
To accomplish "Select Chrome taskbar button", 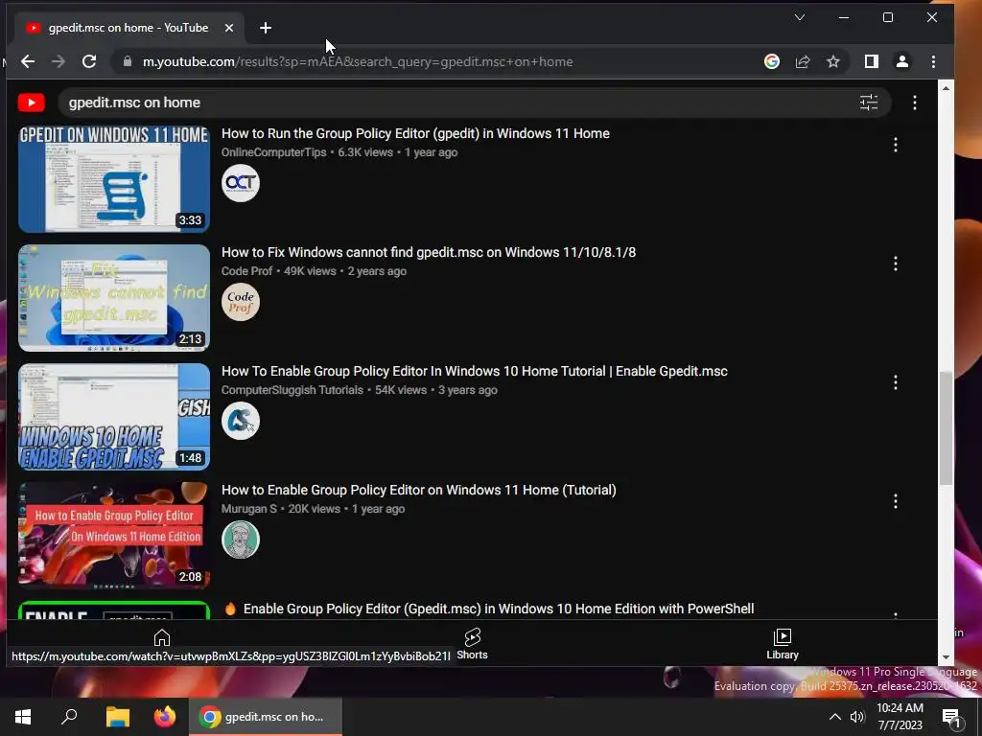I will pos(266,717).
